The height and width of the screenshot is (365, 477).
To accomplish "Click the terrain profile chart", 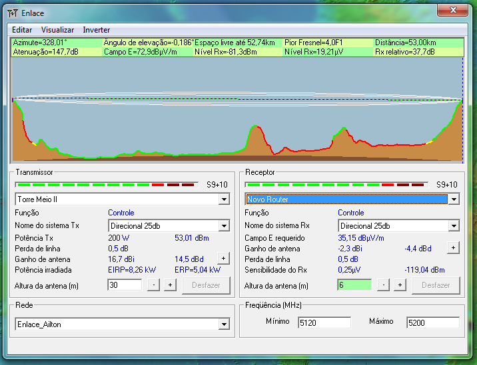I will point(238,110).
